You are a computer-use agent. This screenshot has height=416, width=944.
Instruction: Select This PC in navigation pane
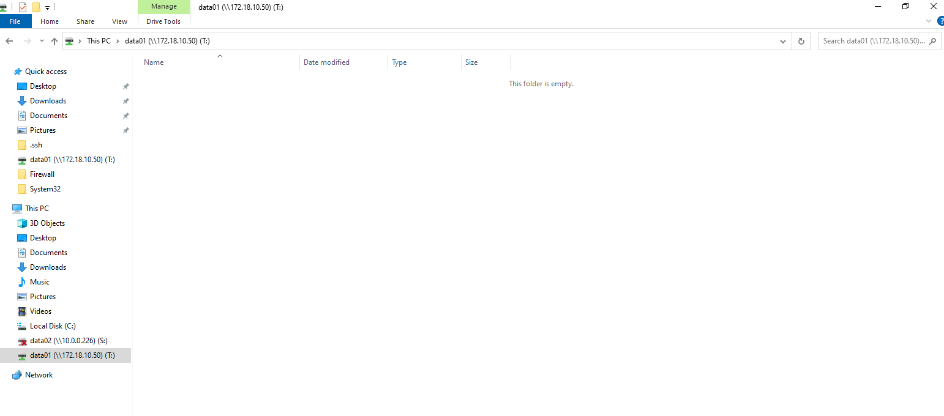(x=37, y=209)
